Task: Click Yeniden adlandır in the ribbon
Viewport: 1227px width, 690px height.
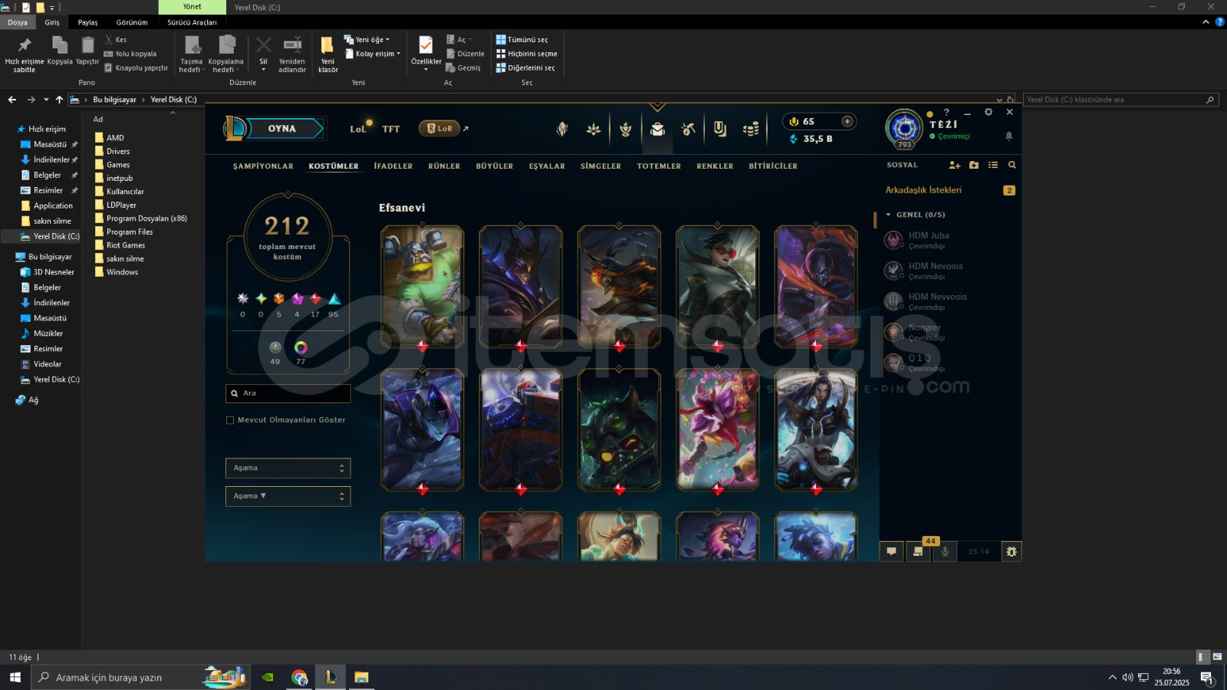Action: pyautogui.click(x=292, y=54)
